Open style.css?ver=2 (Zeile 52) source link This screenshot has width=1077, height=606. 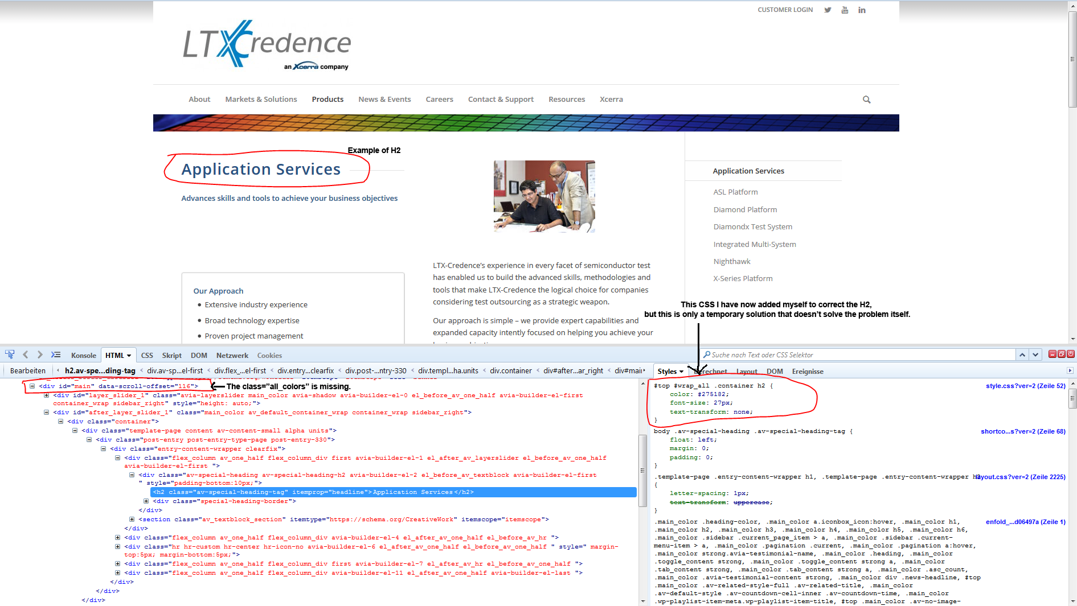tap(1025, 386)
